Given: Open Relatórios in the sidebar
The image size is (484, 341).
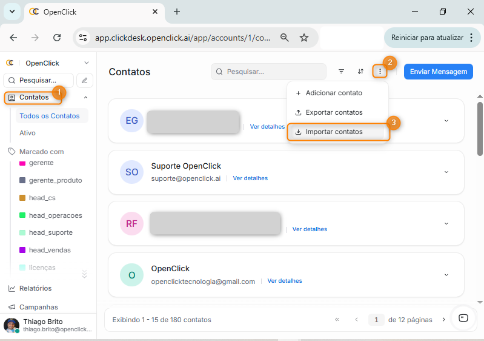Looking at the screenshot, I should [35, 288].
